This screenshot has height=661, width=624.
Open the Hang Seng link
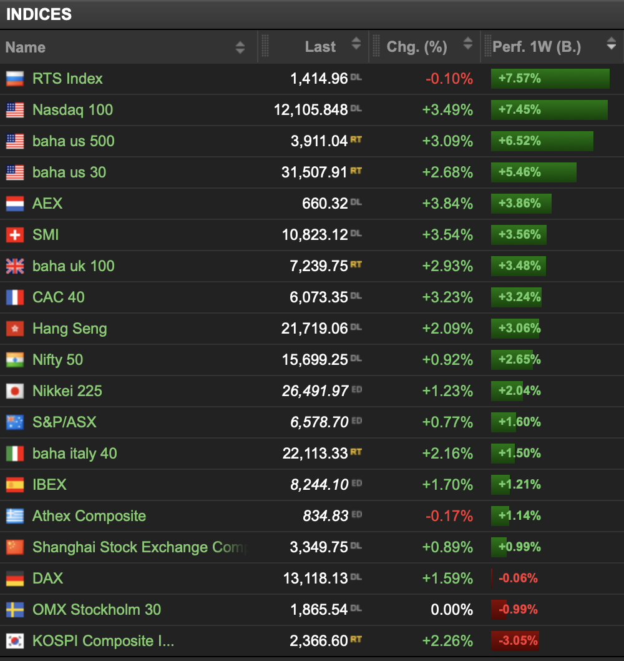70,329
